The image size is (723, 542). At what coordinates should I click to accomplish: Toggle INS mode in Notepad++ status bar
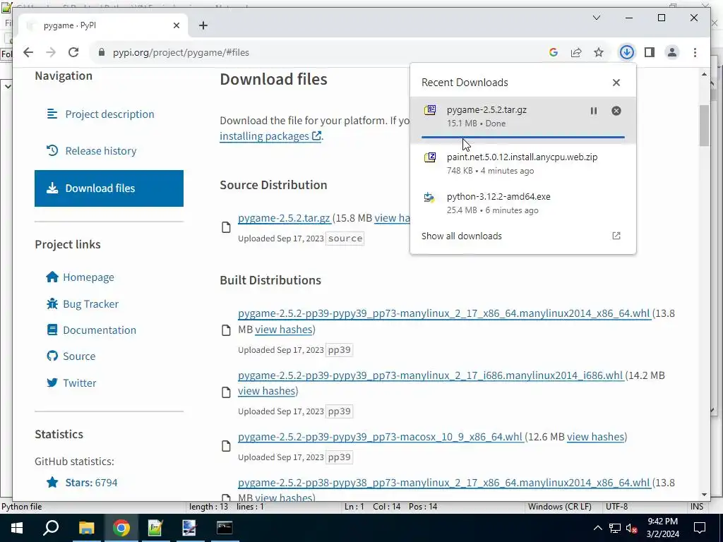tap(697, 507)
